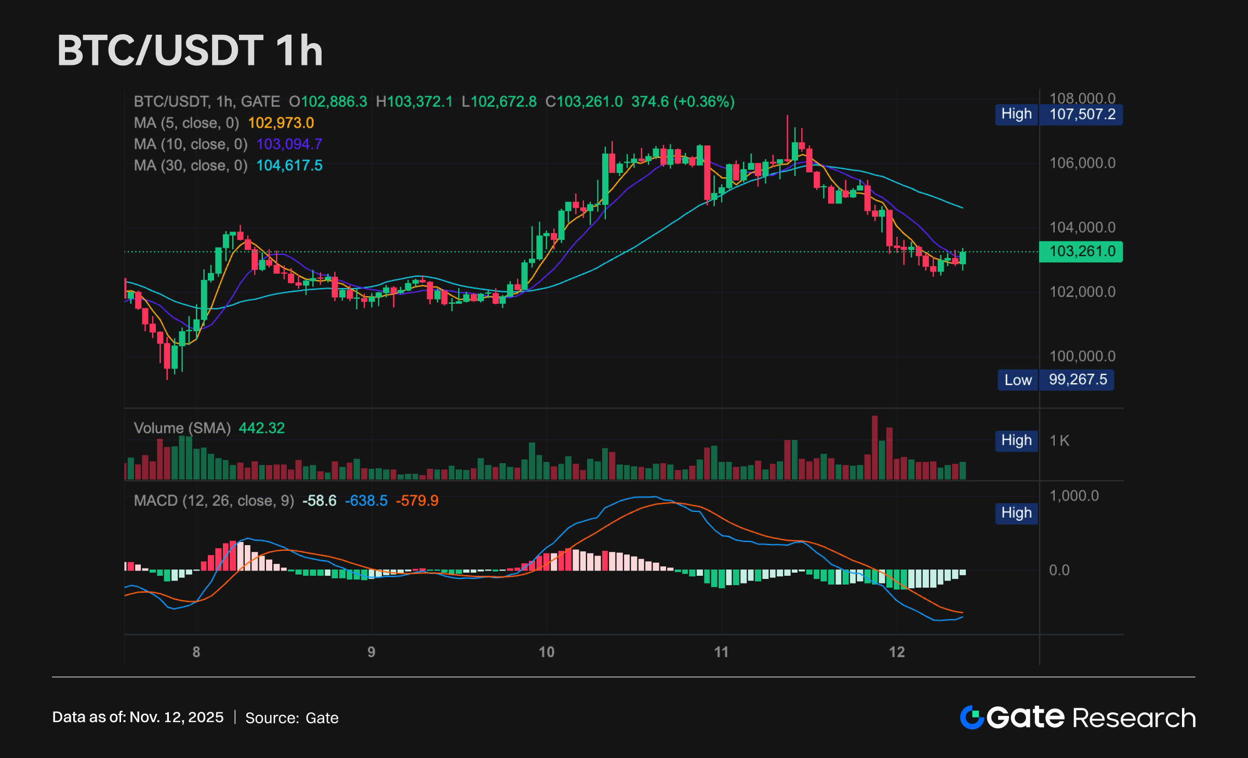Click the volume pane High badge
This screenshot has height=758, width=1248.
click(1016, 441)
